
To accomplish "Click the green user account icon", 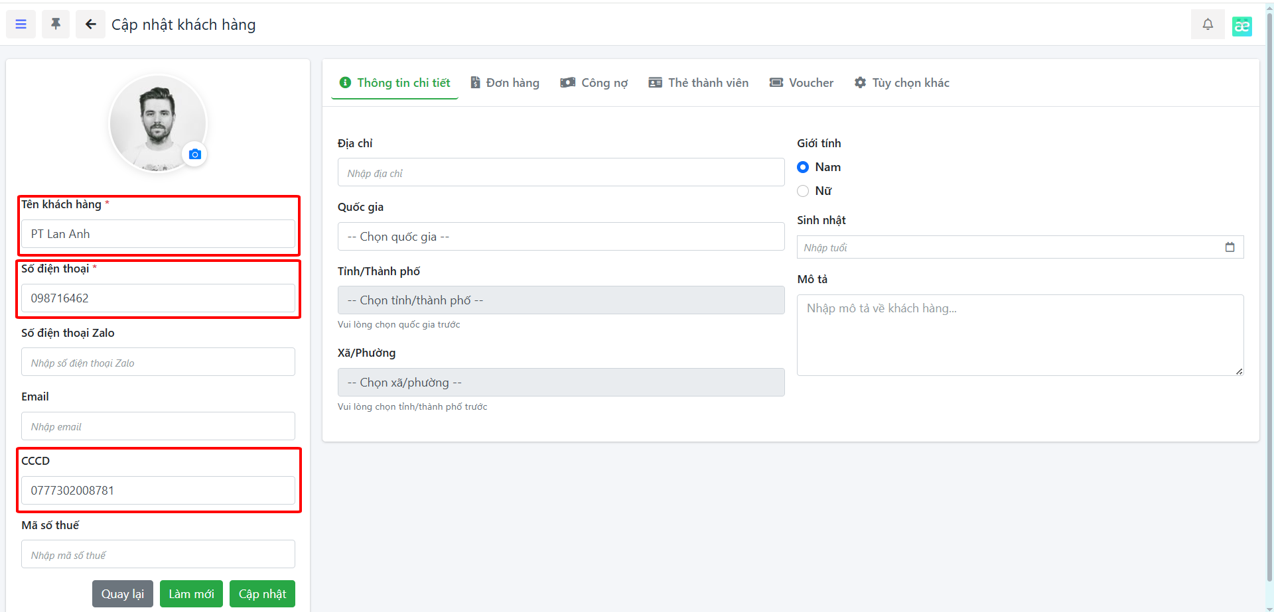I will point(1241,26).
